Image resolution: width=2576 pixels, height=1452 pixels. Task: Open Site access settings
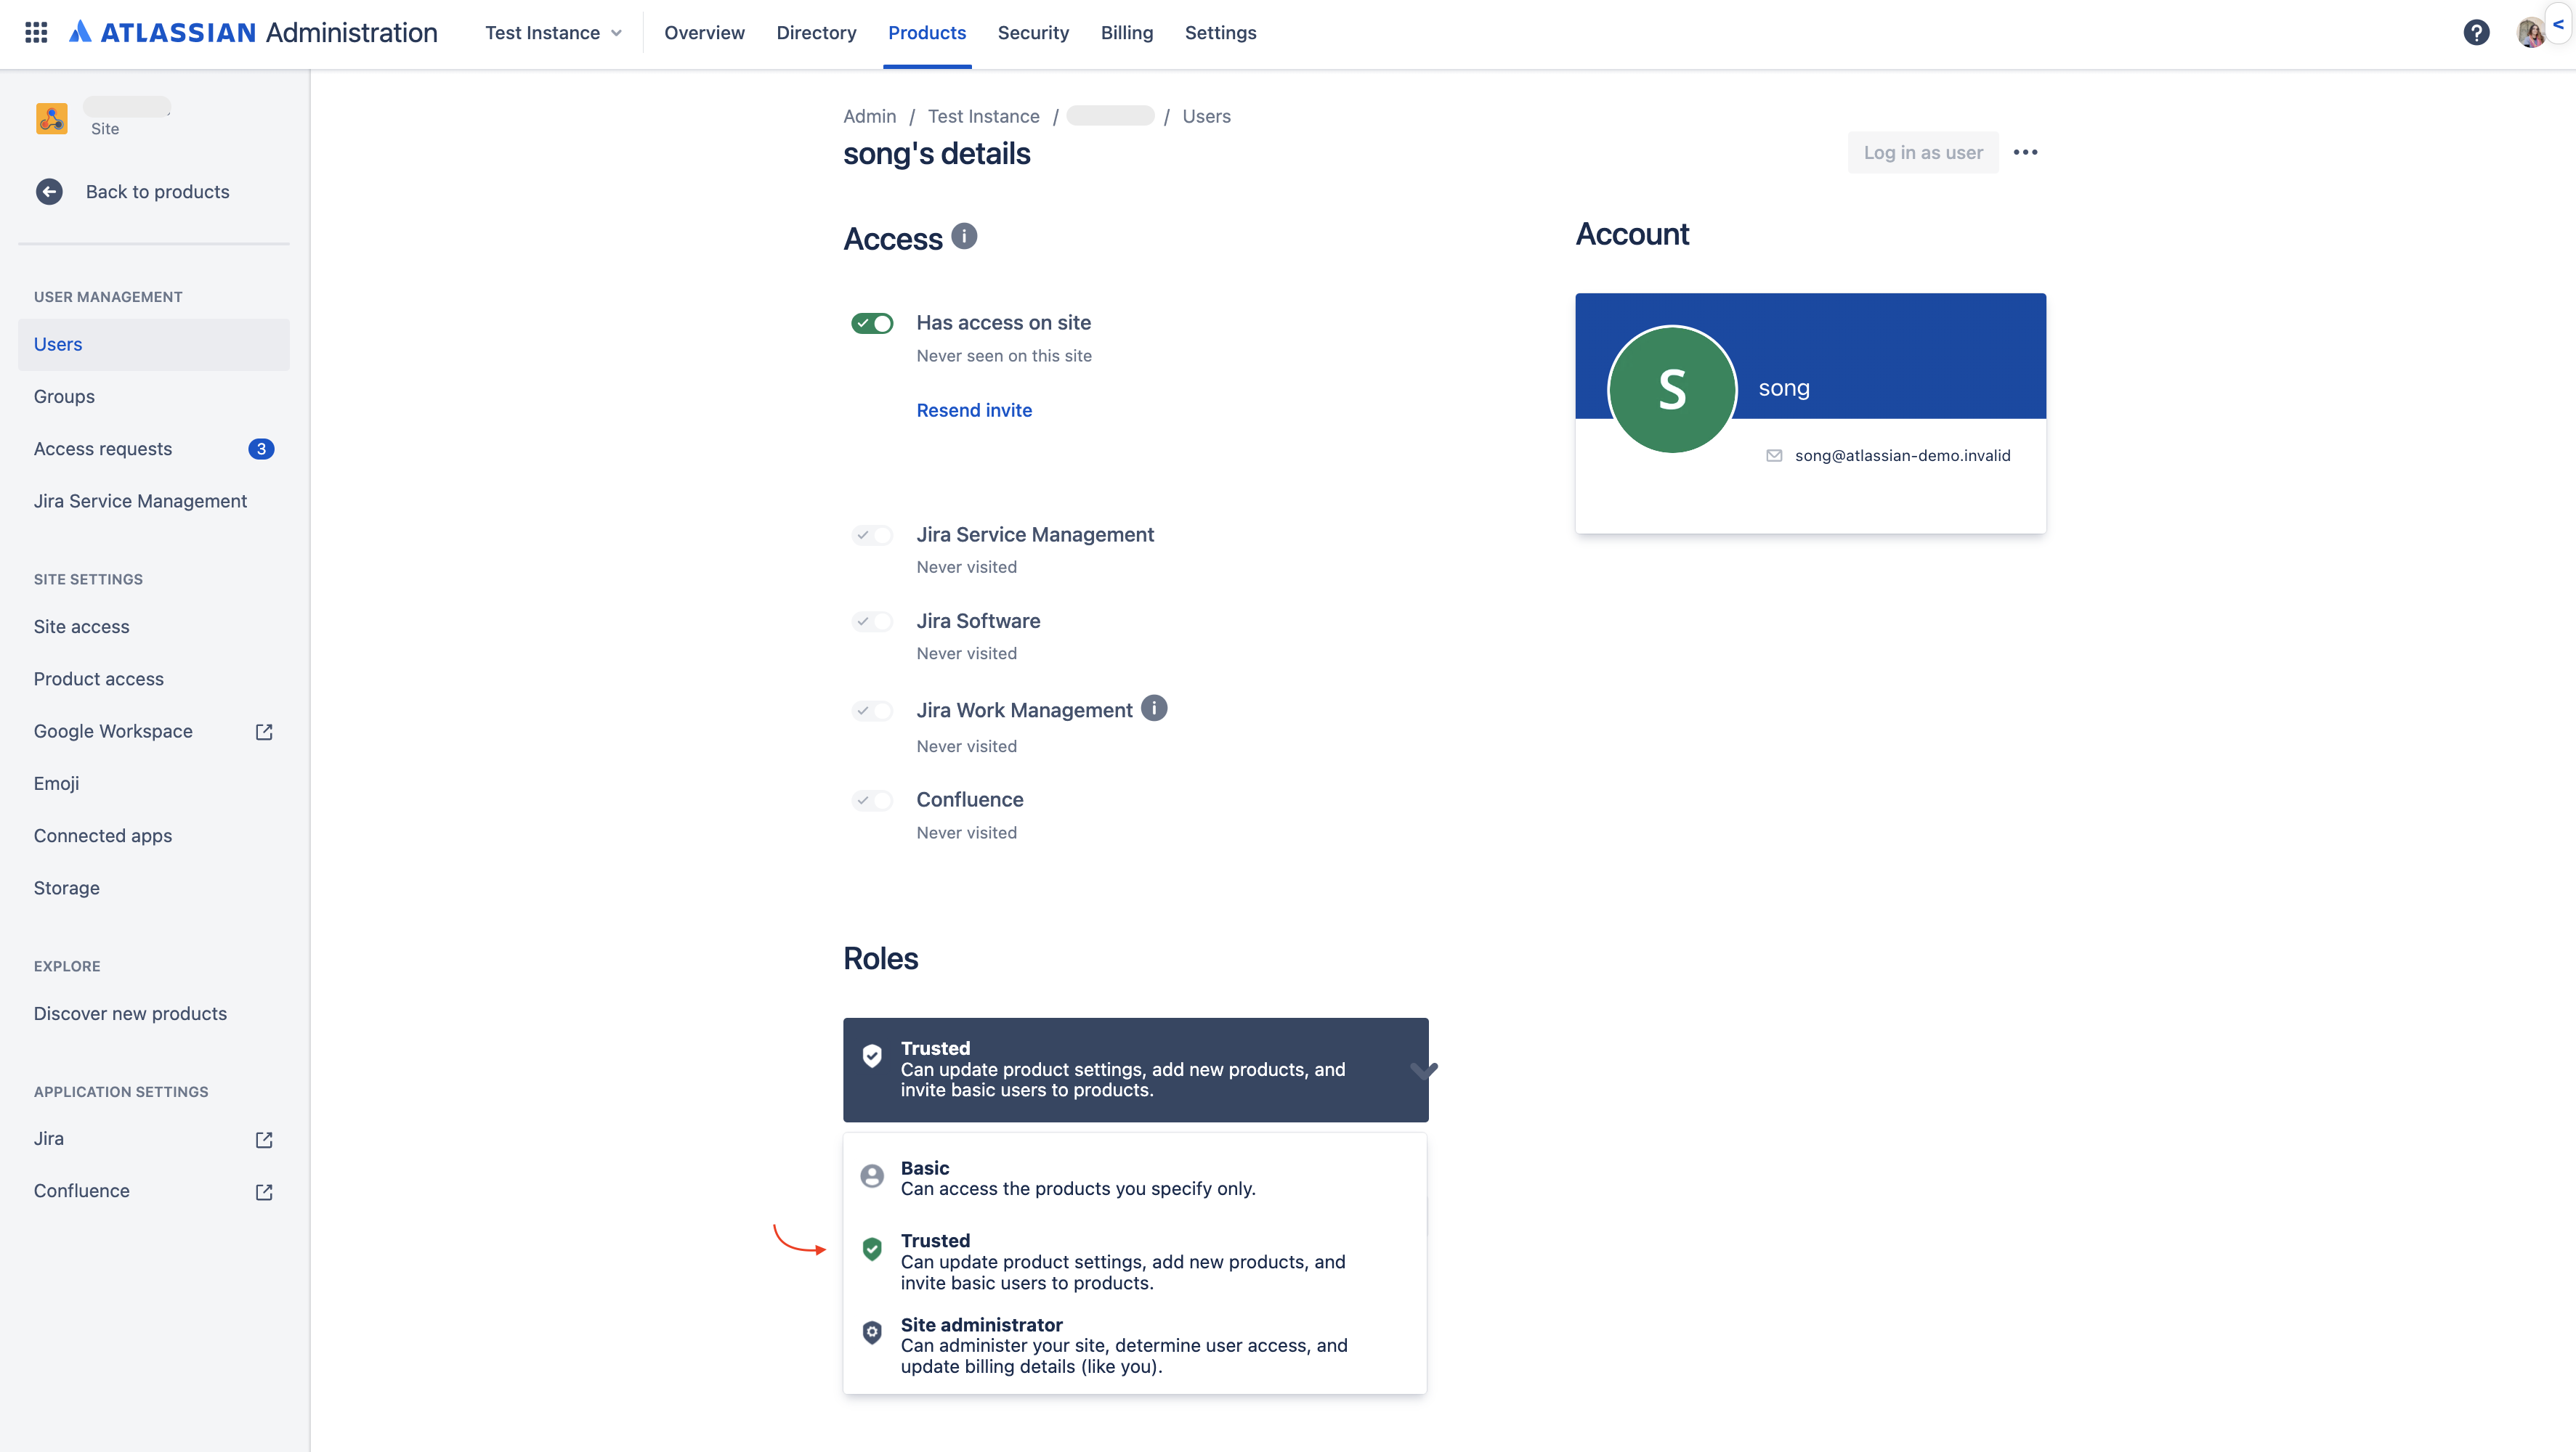pyautogui.click(x=154, y=627)
